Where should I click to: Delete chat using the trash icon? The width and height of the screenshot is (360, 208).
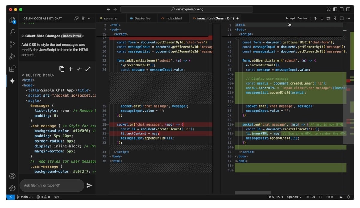tap(83, 18)
